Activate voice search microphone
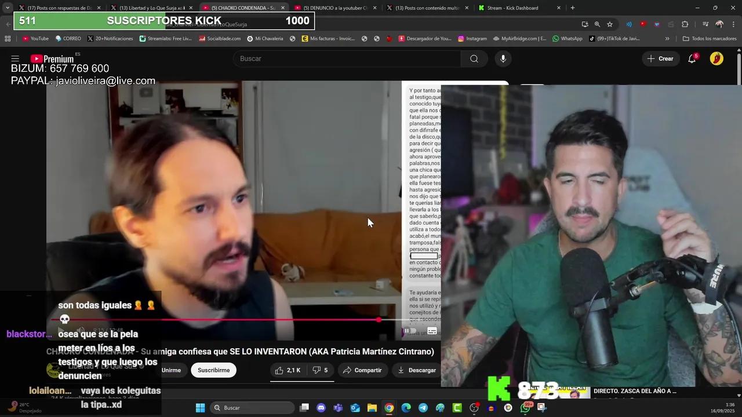Viewport: 742px width, 417px height. [x=503, y=58]
